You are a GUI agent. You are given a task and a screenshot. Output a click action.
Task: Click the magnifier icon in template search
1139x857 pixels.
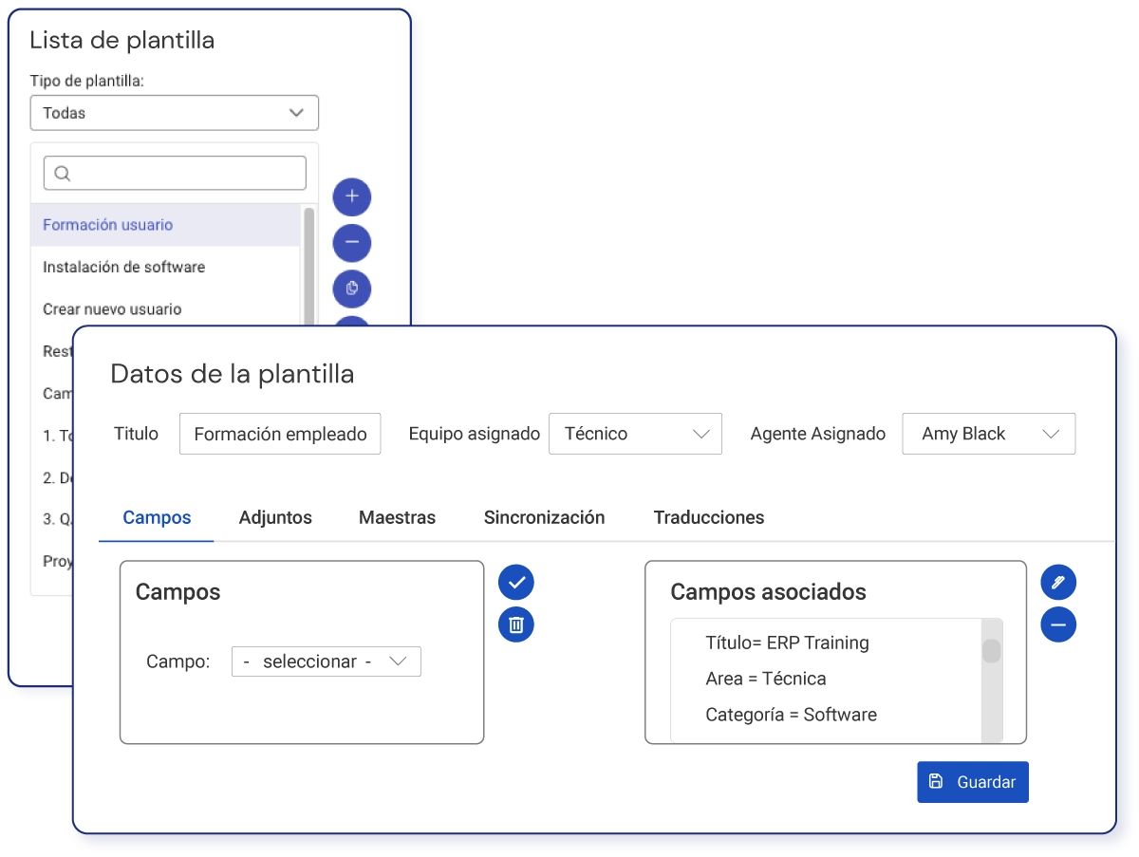(63, 174)
